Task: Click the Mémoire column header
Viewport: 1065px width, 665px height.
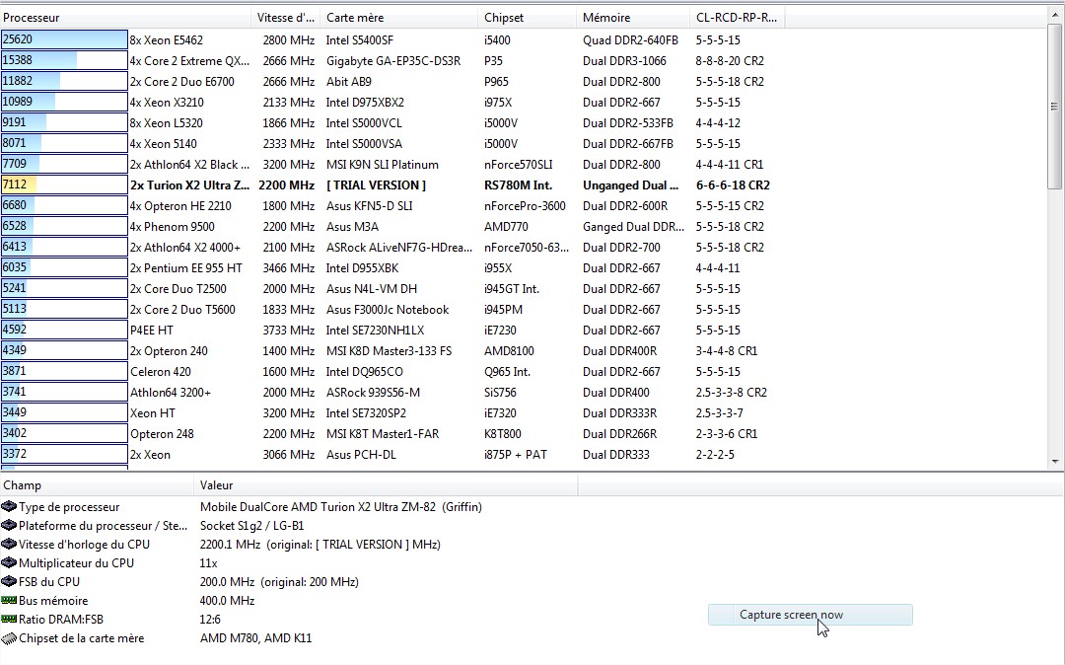Action: [633, 18]
